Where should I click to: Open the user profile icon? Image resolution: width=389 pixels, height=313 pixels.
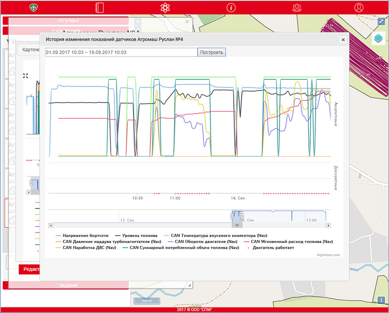pos(359,7)
